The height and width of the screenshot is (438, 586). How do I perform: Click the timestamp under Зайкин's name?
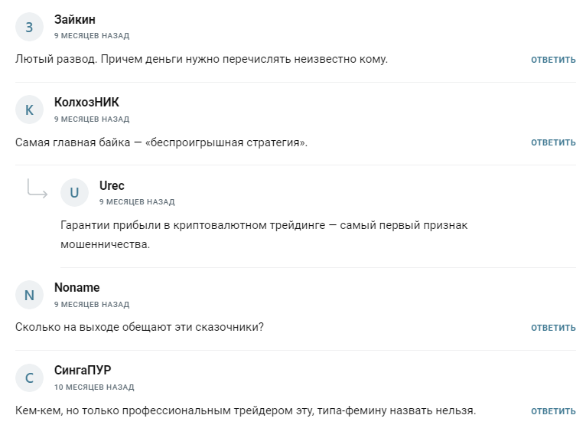pos(92,36)
